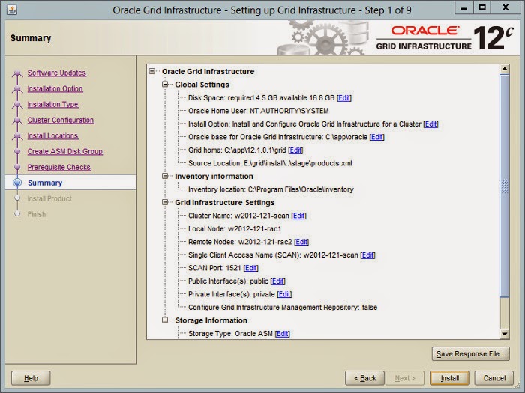The image size is (525, 393).
Task: Collapse the Global Settings section
Action: (165, 84)
